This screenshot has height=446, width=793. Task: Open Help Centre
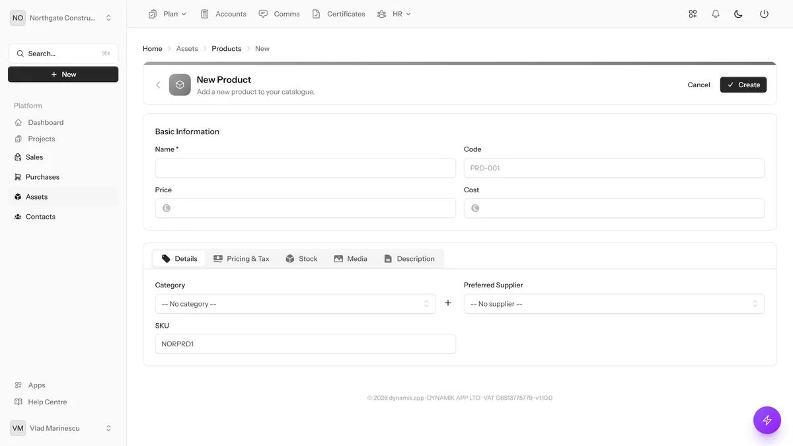[63, 402]
